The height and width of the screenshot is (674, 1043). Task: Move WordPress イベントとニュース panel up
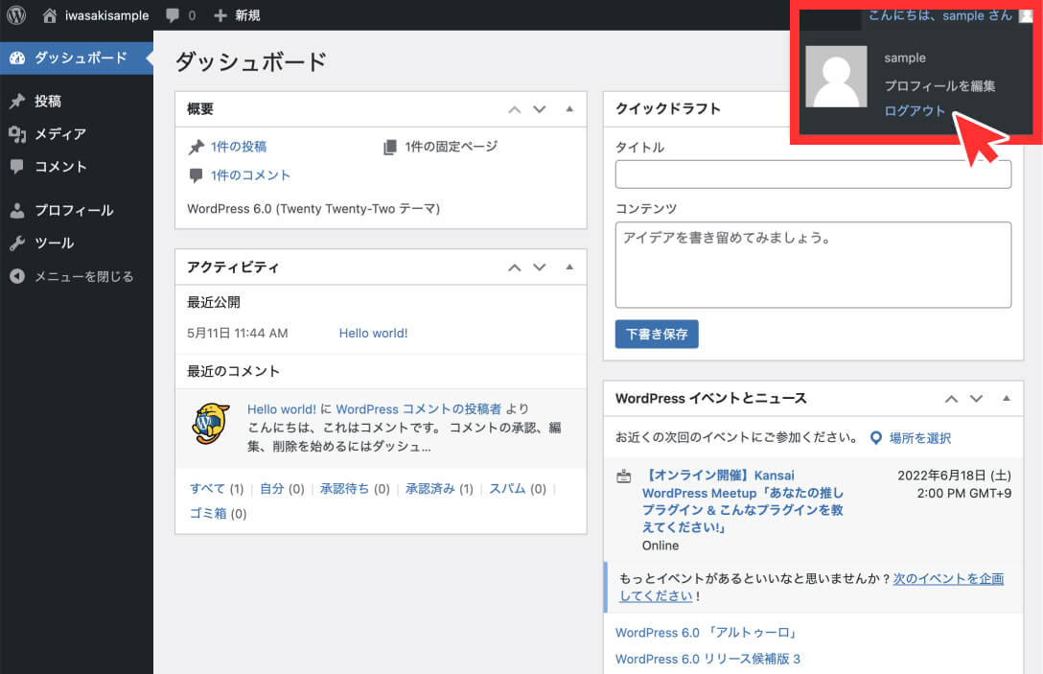pyautogui.click(x=951, y=399)
